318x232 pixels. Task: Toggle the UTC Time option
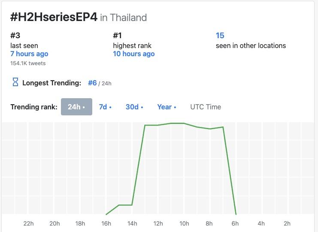(x=206, y=107)
